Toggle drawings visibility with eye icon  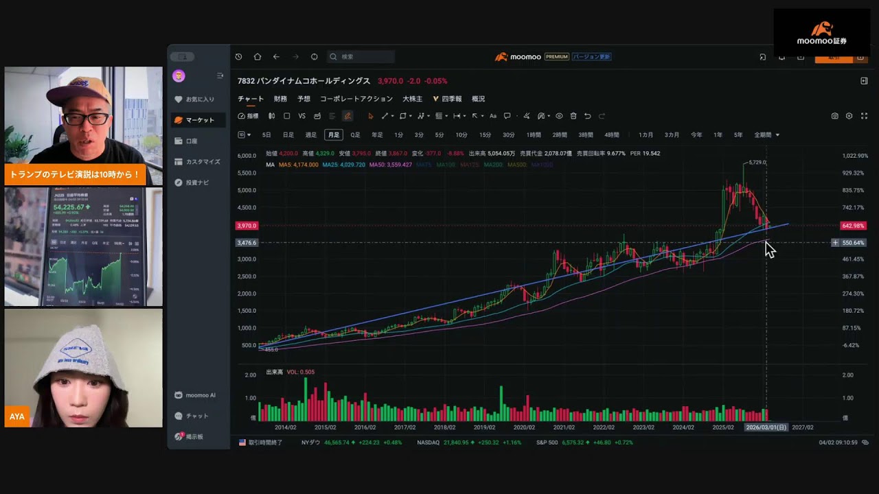coord(559,116)
